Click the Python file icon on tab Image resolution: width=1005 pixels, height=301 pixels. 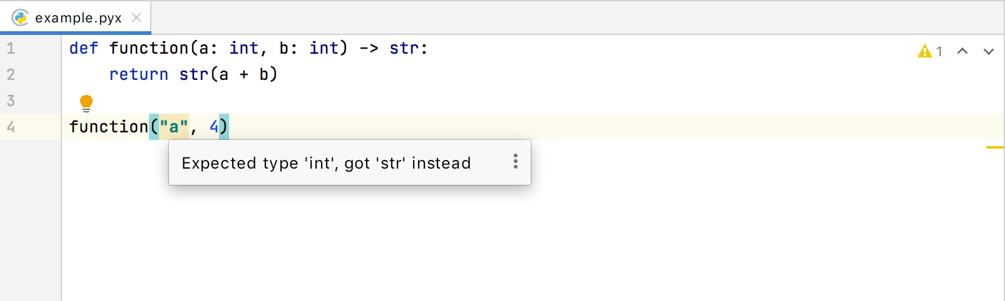pos(20,17)
